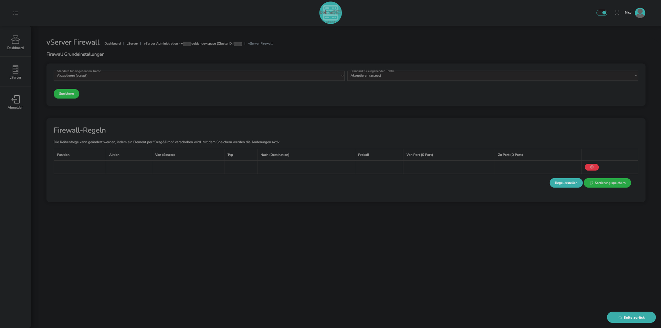This screenshot has height=328, width=661.
Task: Click the Position column header
Action: point(63,155)
